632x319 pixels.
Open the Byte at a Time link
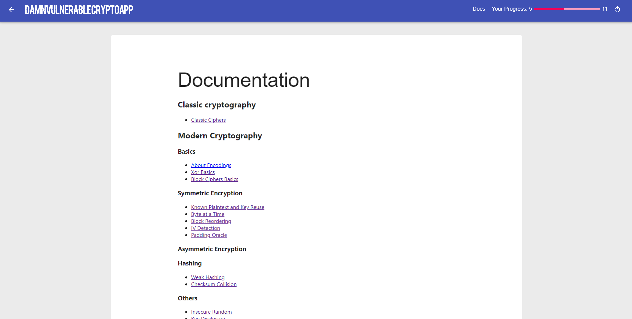208,214
